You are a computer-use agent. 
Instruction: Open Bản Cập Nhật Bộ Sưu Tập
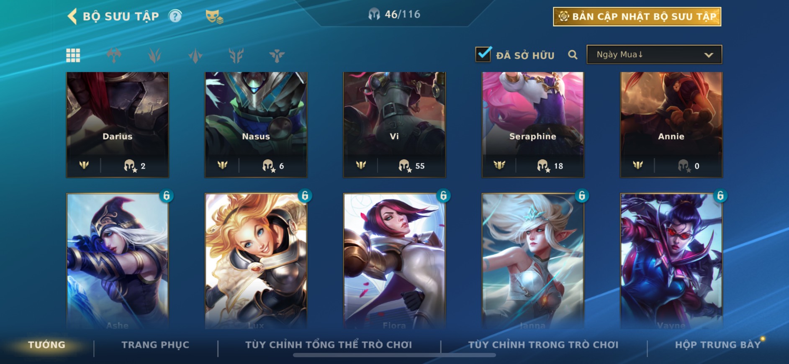637,17
